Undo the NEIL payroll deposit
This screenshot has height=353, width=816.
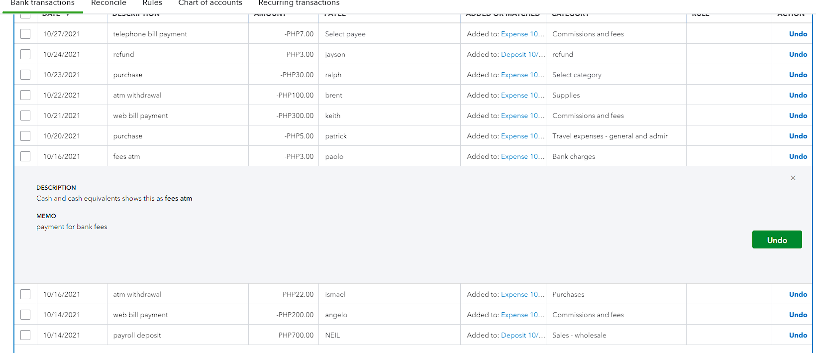click(798, 335)
